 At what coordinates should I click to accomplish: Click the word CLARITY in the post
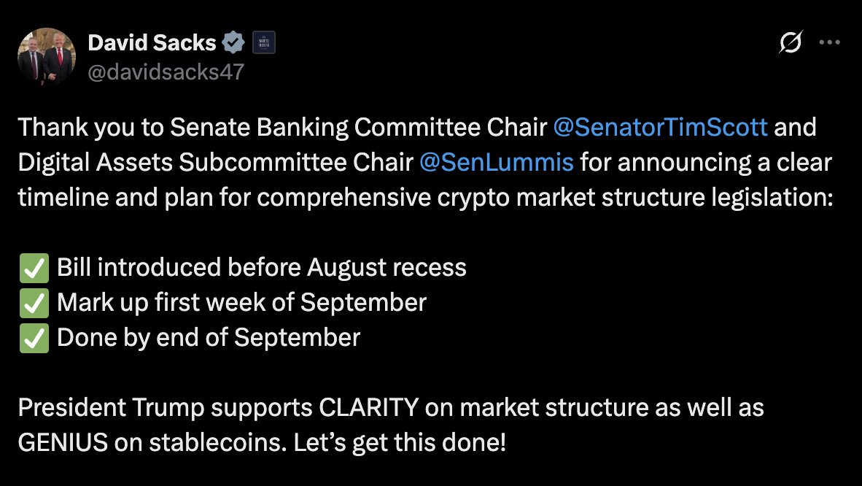click(368, 408)
